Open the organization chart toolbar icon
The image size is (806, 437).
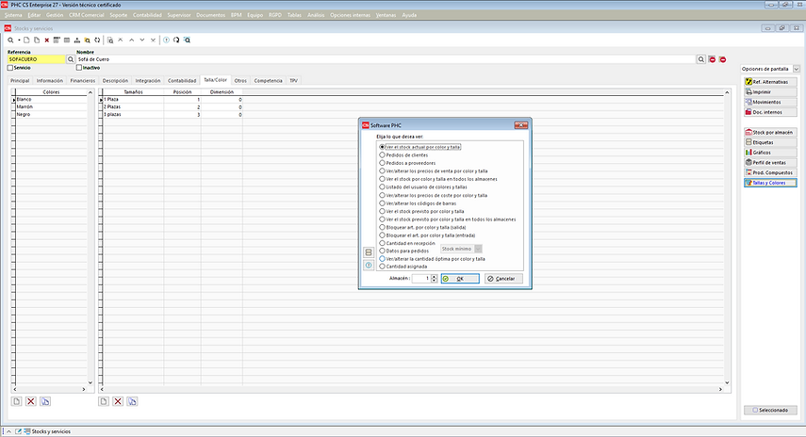click(77, 40)
